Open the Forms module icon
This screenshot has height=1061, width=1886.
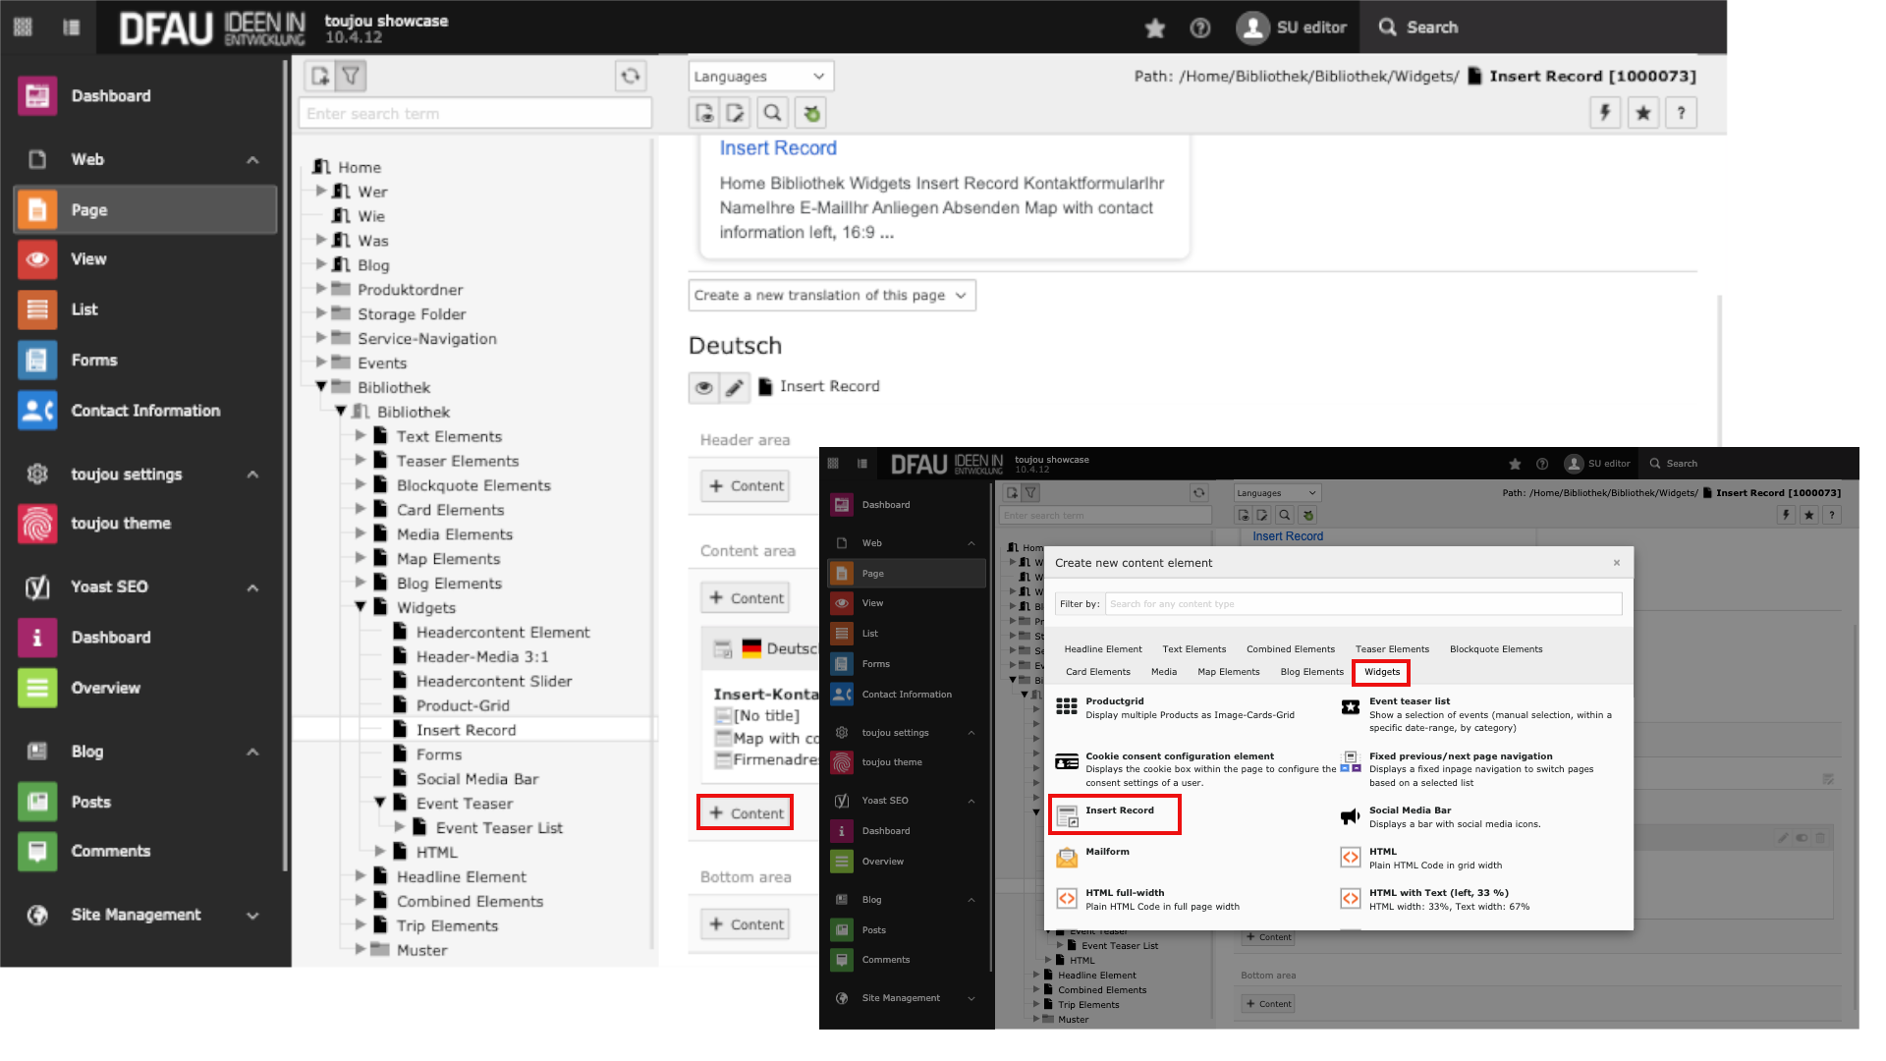[x=37, y=361]
